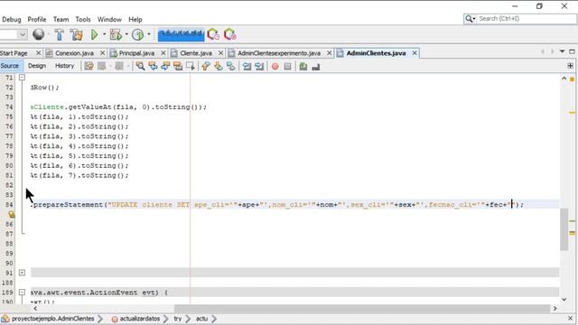Screen dimensions: 578x325
Task: Maximize the editor window icon
Action: pyautogui.click(x=572, y=51)
